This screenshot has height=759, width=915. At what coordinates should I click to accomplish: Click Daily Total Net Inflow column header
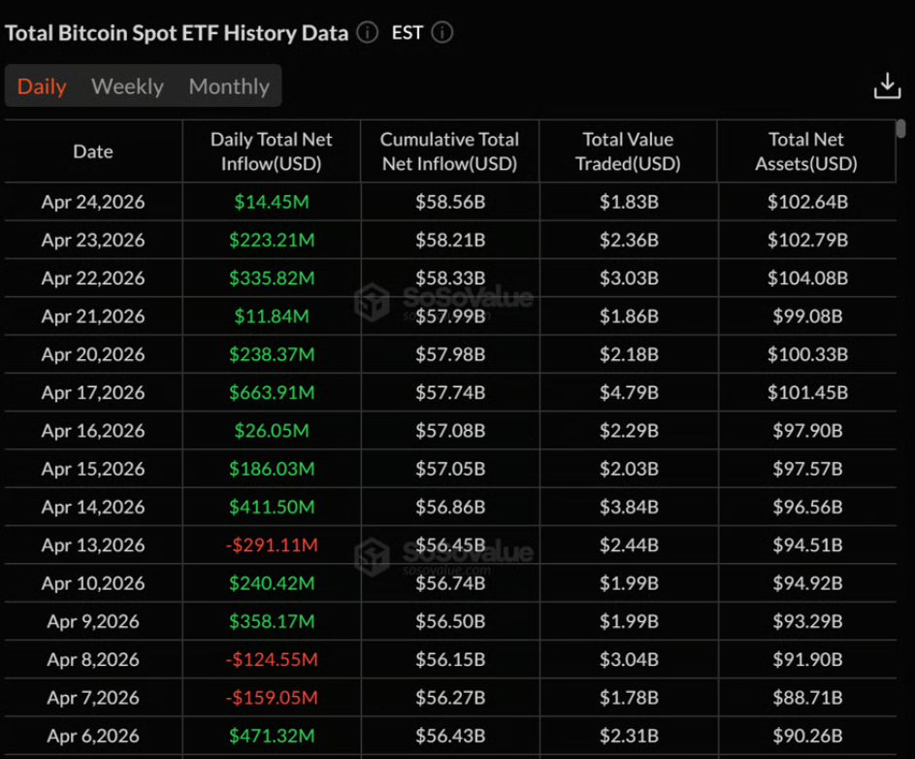point(272,151)
